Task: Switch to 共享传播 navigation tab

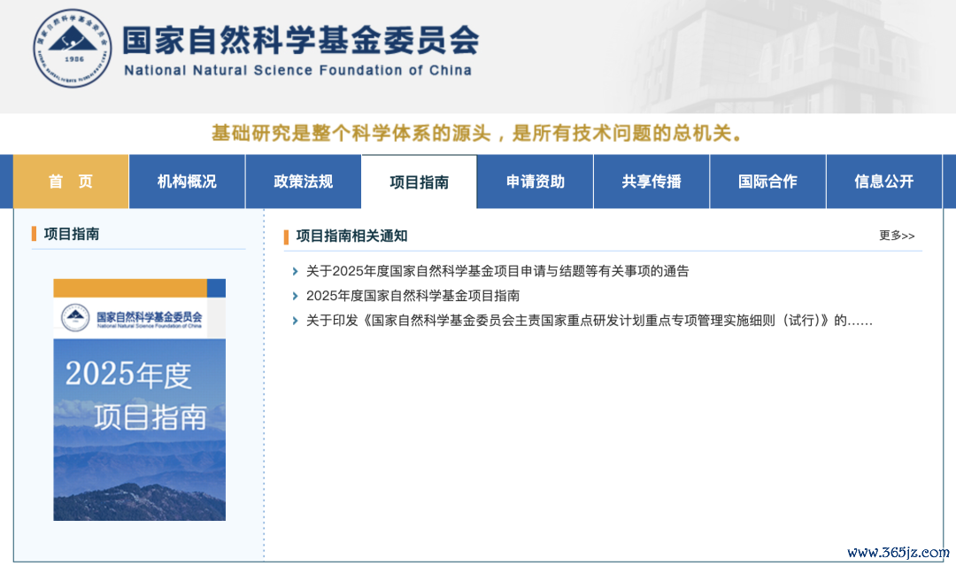Action: tap(651, 182)
